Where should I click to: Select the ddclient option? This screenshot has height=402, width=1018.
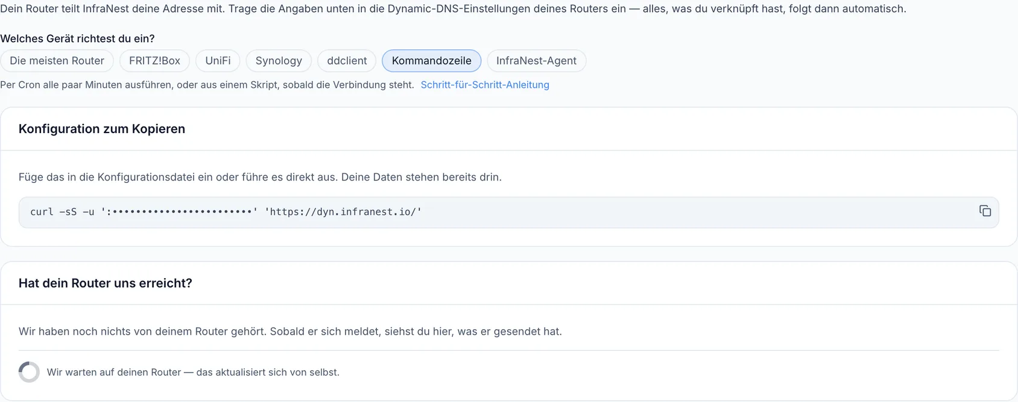tap(347, 61)
